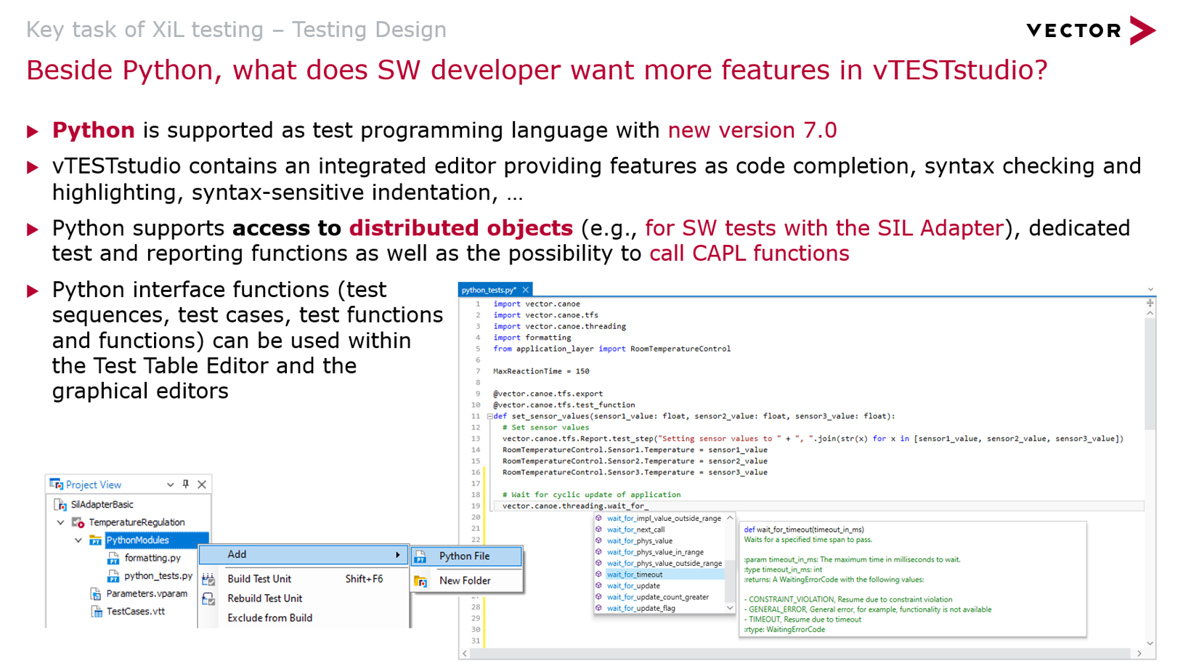Screen dimensions: 1191x669
Task: Click the Add submenu arrow
Action: [397, 555]
